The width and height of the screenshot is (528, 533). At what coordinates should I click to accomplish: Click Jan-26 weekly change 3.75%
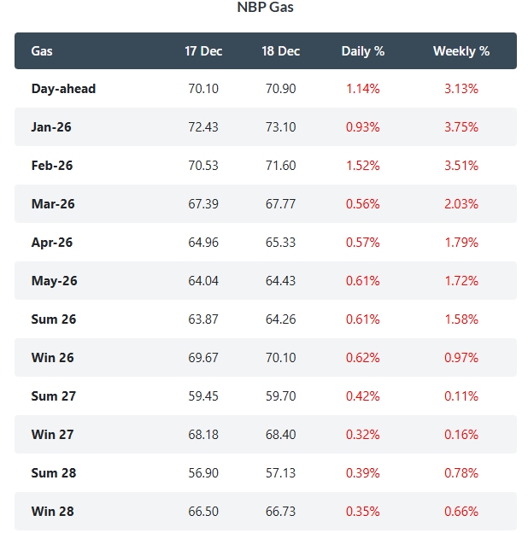pyautogui.click(x=461, y=127)
